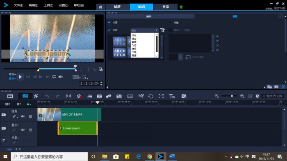Click the show all visible tracks icon
The width and height of the screenshot is (287, 161).
7,104
